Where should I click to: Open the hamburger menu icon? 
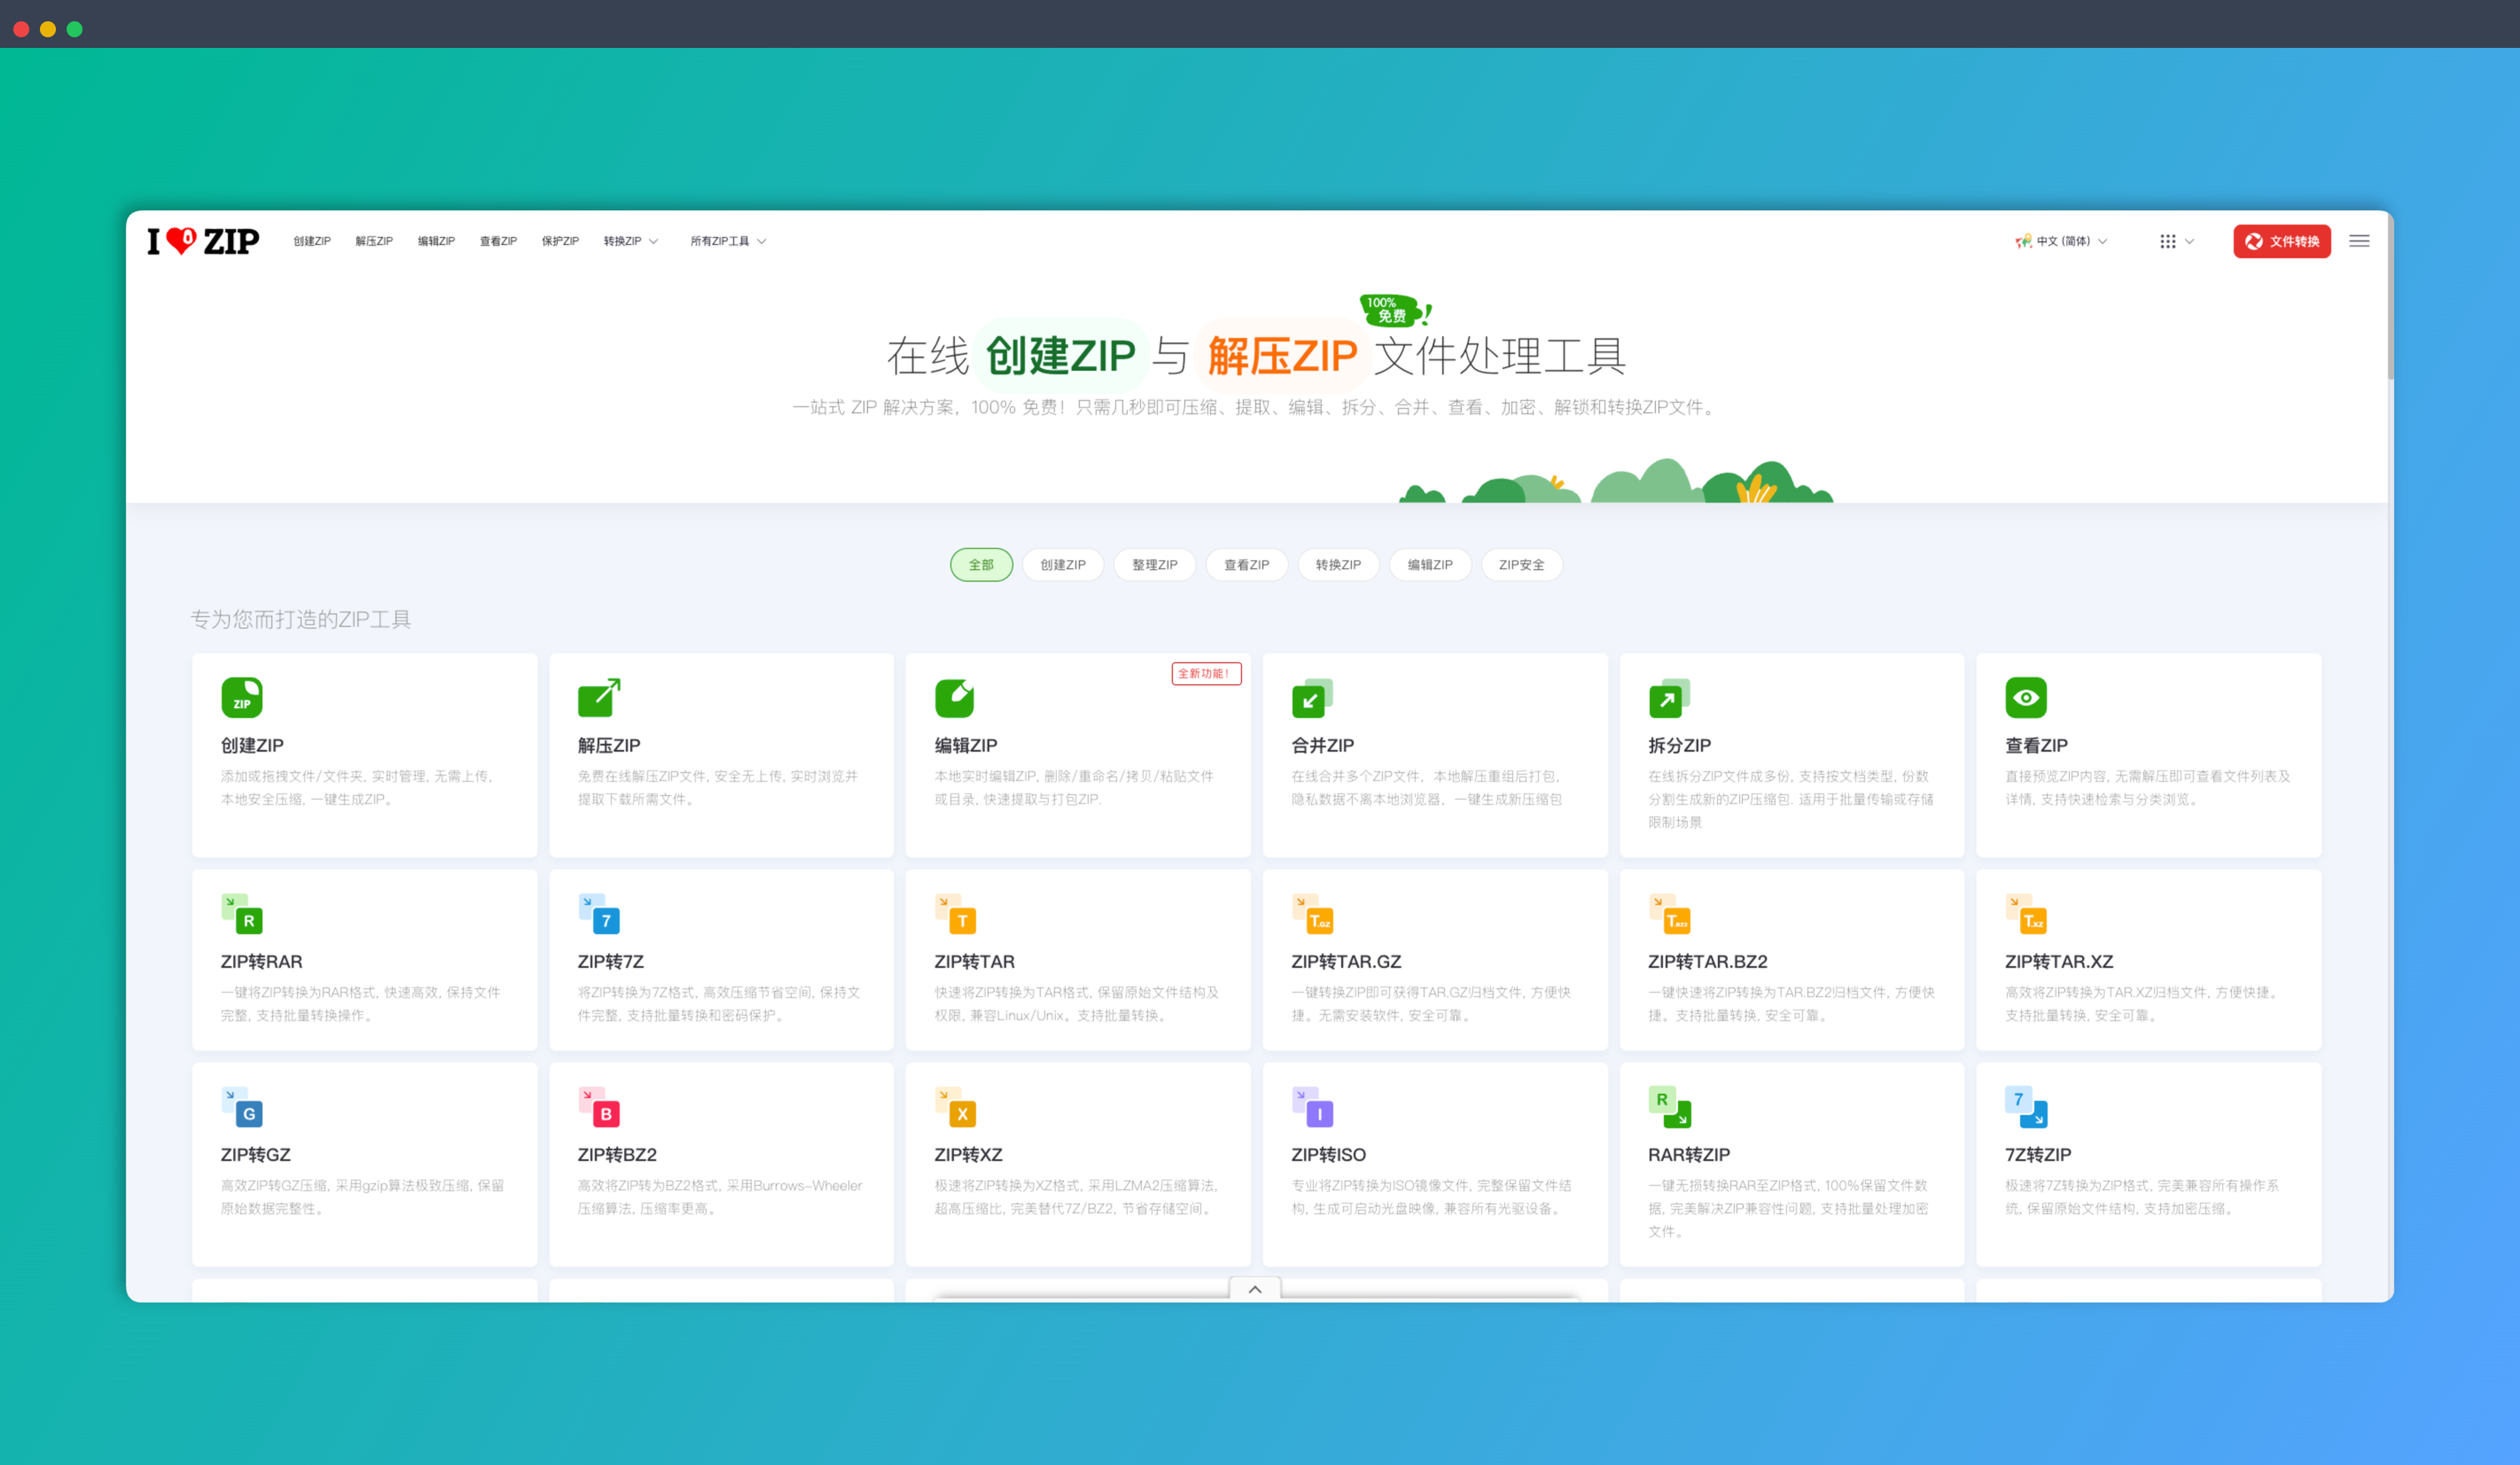point(2359,241)
